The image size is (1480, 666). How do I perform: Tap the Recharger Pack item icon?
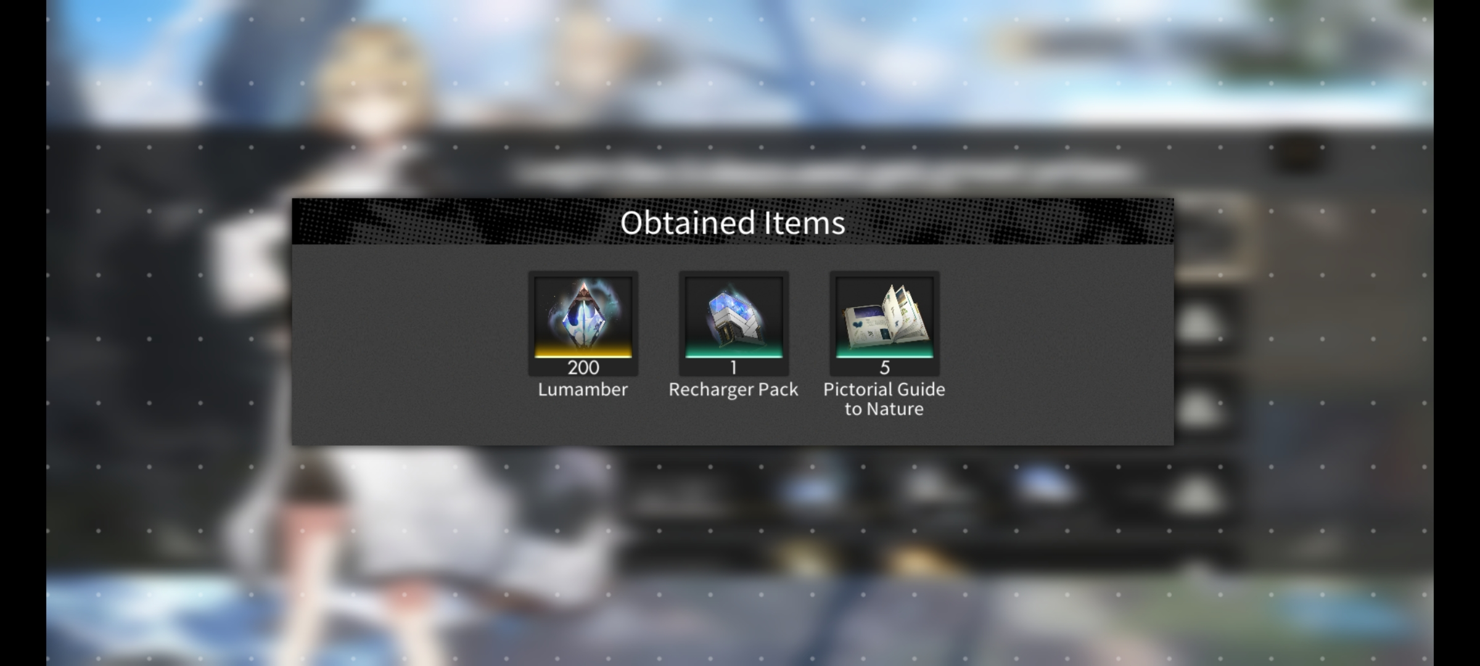[733, 315]
